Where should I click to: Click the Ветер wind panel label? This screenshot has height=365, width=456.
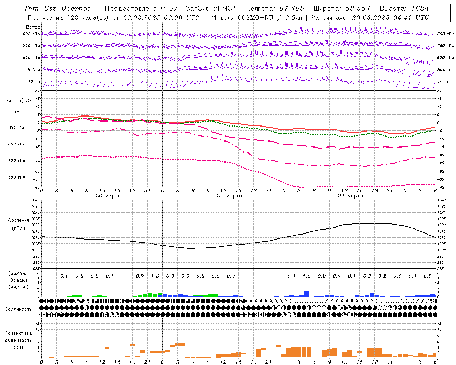pyautogui.click(x=33, y=27)
